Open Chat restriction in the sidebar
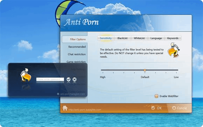 [77, 54]
